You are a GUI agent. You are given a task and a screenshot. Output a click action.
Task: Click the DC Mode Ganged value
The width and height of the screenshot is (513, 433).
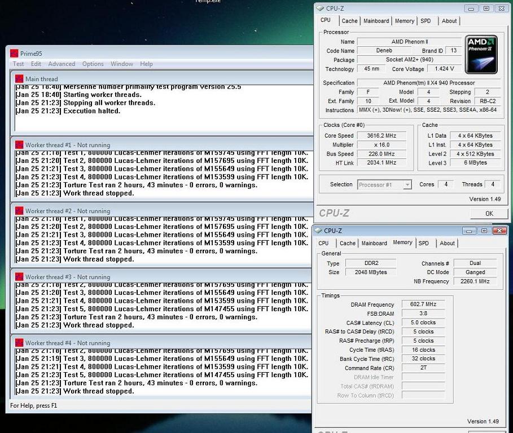click(x=475, y=272)
